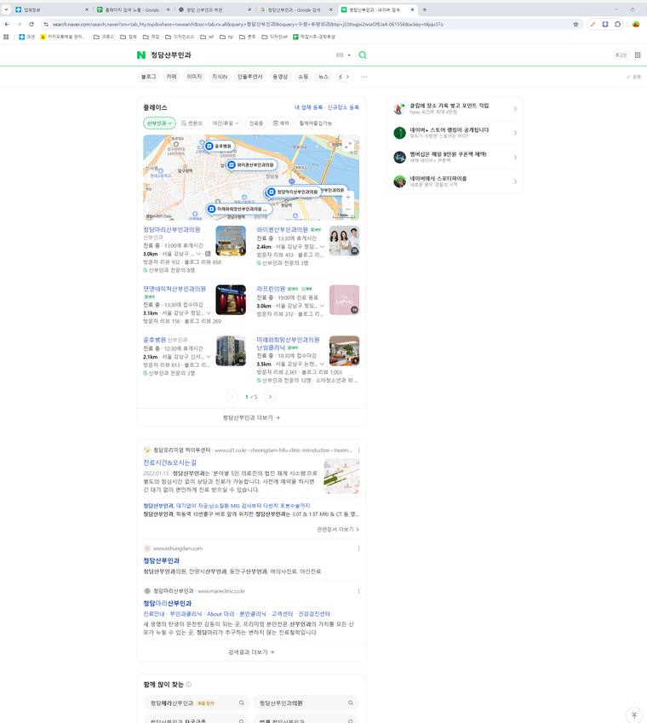Open the 네이버+ 스토어 랭킹 promo item
This screenshot has width=647, height=723.
[455, 133]
